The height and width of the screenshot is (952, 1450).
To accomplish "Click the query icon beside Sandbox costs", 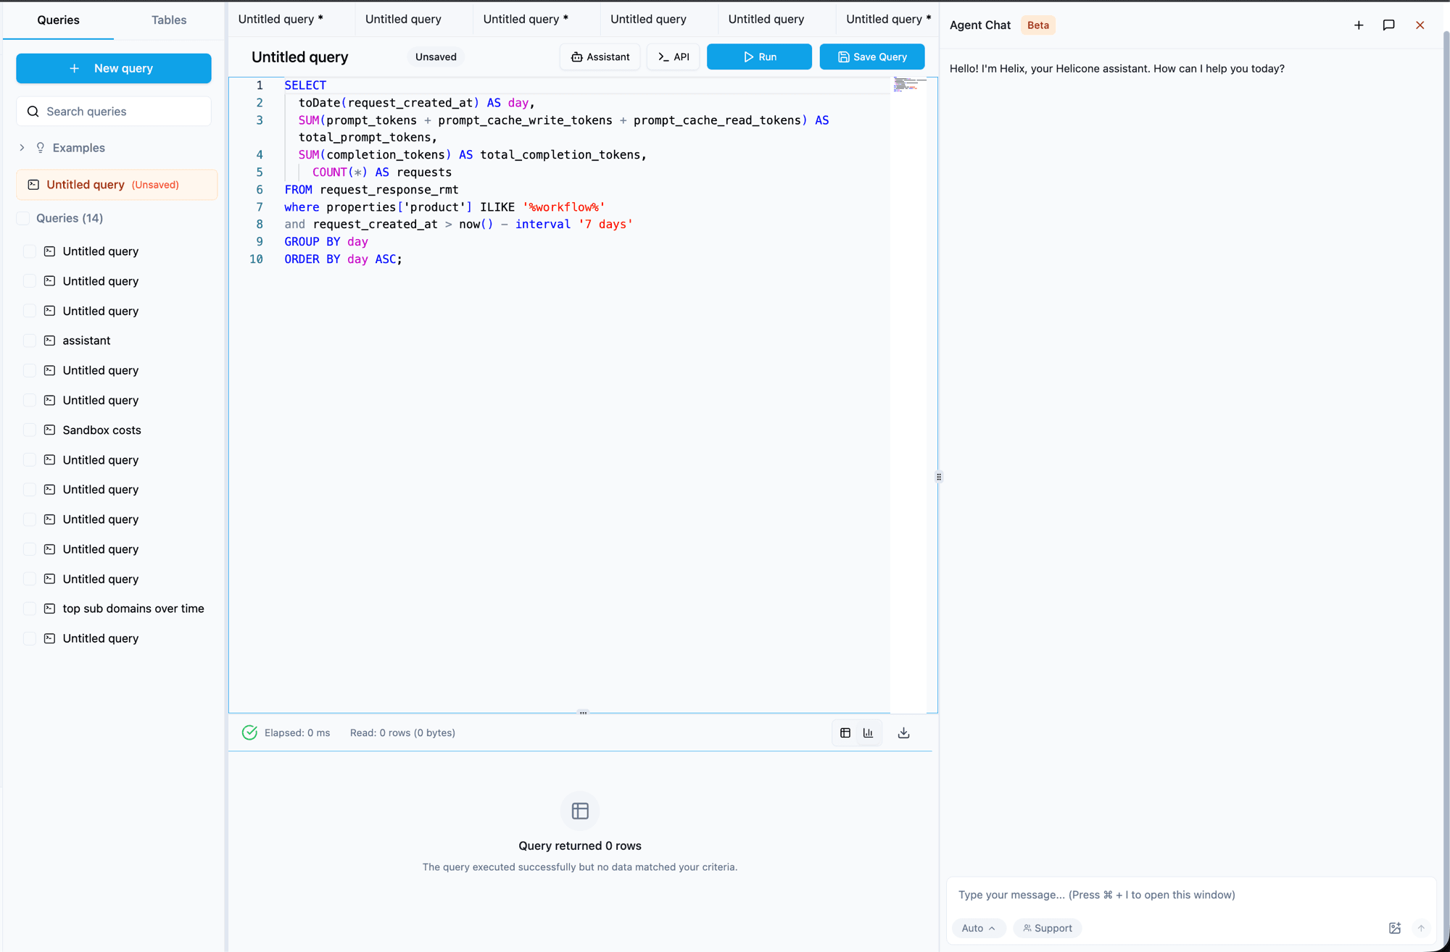I will [49, 430].
